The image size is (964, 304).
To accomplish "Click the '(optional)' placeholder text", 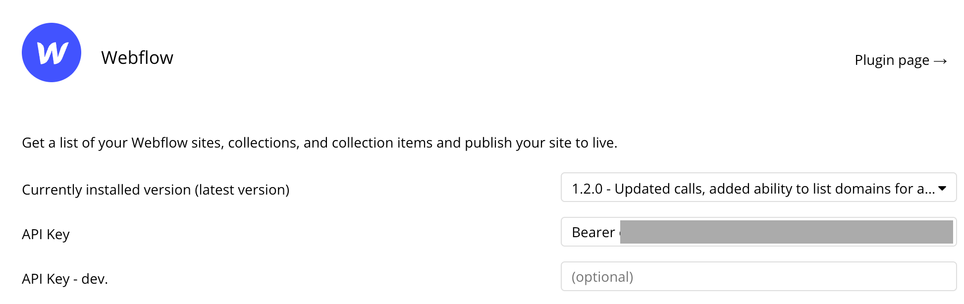I will [x=602, y=277].
